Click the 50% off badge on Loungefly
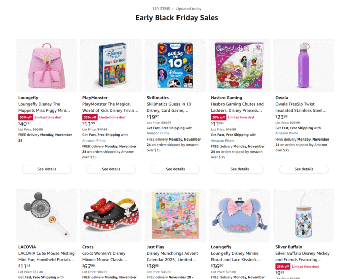Screen dimensions: 354x279 (26, 117)
